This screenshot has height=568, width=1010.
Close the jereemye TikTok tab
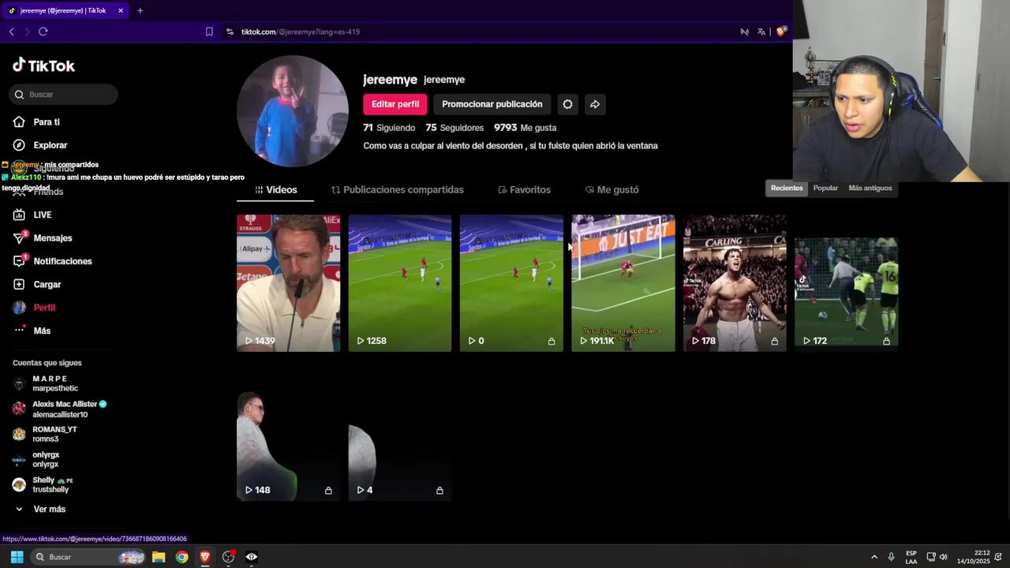click(121, 10)
